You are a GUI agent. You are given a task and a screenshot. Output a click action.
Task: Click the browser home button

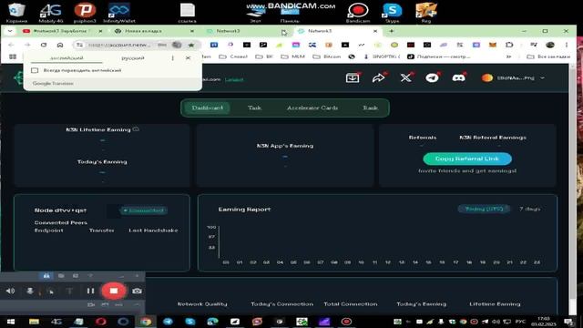(x=60, y=45)
